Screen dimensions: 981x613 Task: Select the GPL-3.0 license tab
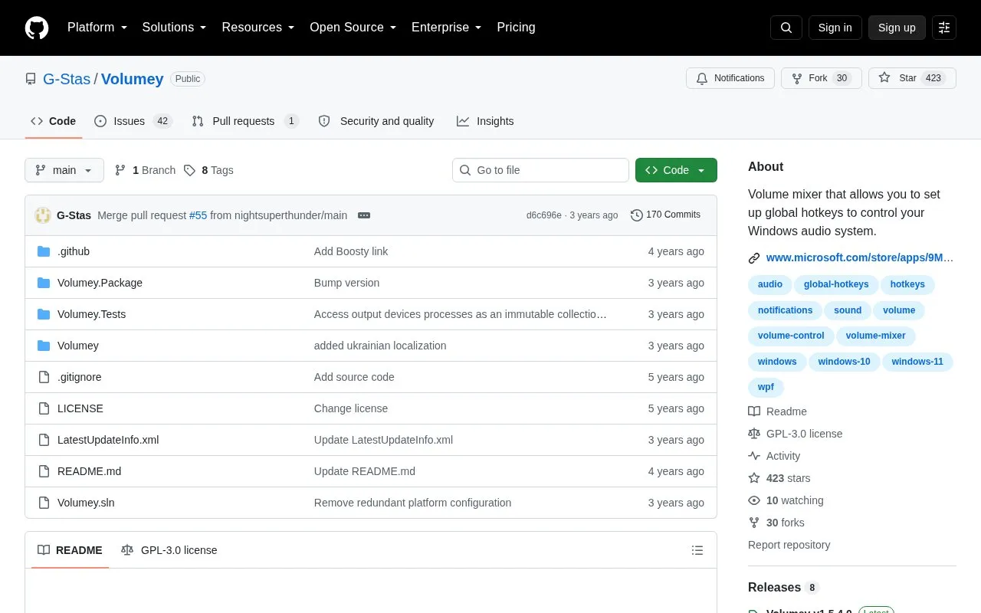169,550
